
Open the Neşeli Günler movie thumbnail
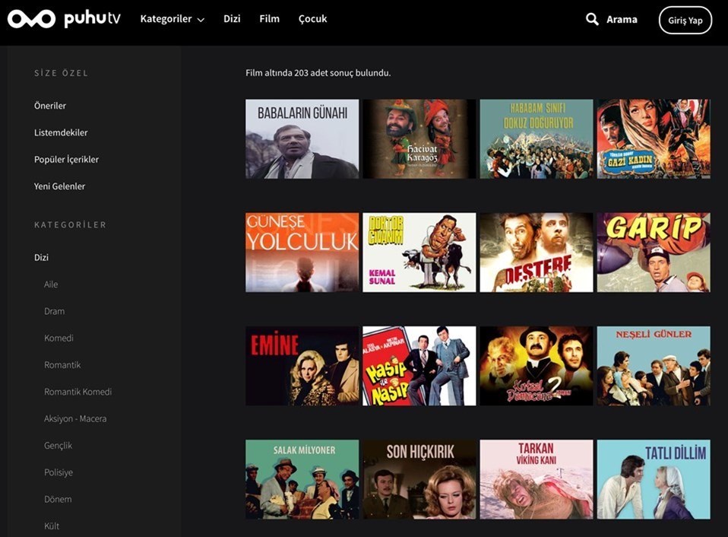[654, 366]
